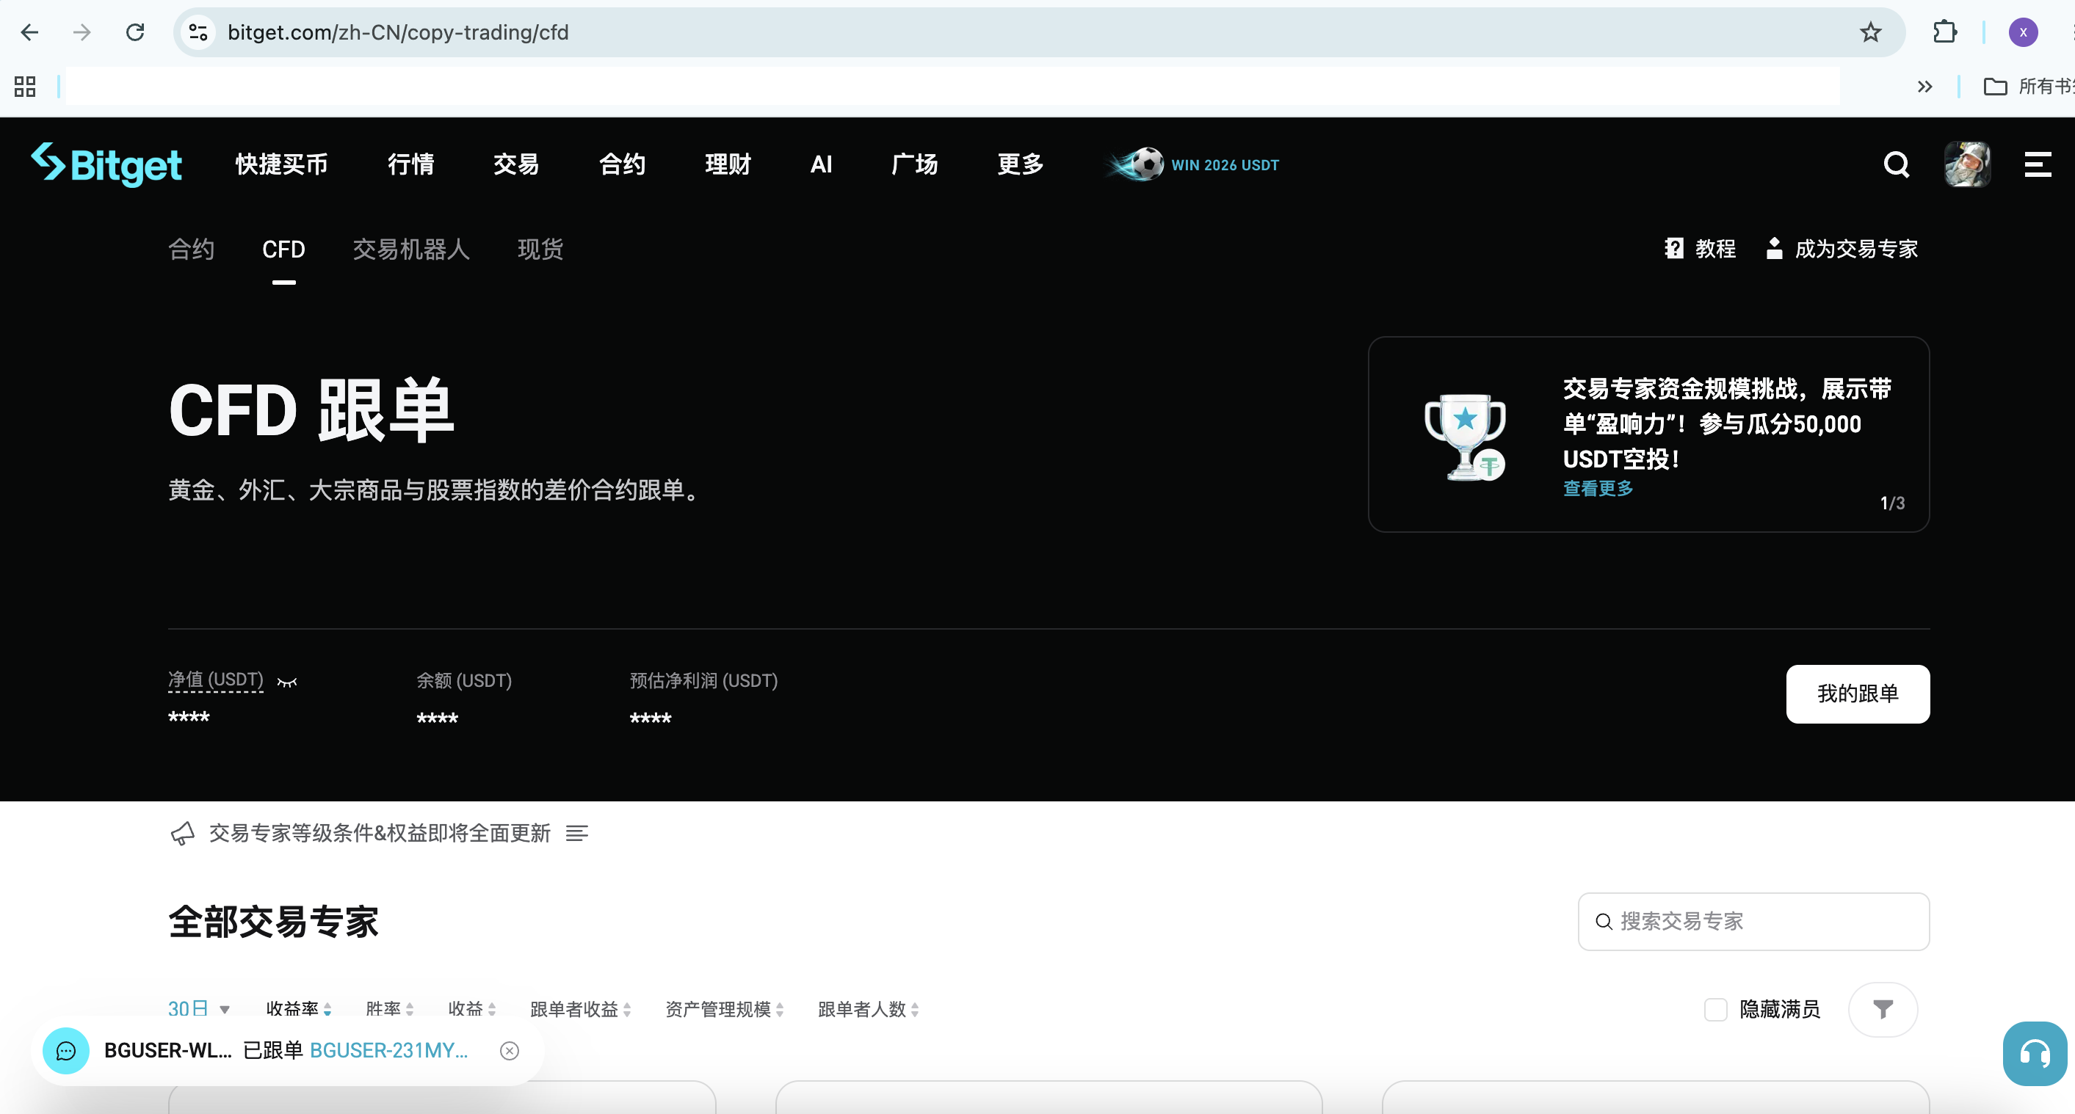Click the soccer ball WIN 2026 USDT promo
This screenshot has height=1114, width=2075.
(1194, 164)
